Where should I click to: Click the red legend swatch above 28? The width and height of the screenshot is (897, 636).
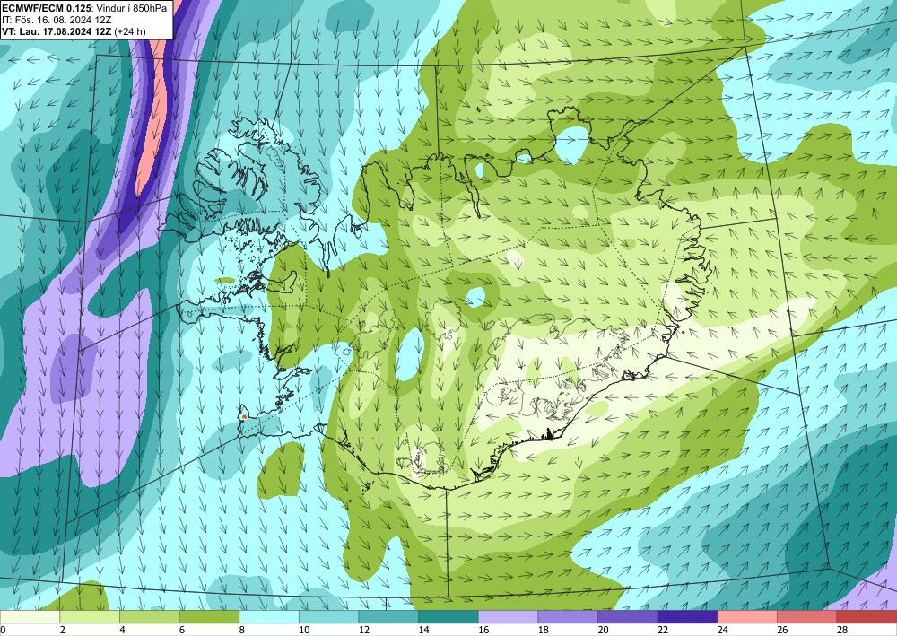867,616
